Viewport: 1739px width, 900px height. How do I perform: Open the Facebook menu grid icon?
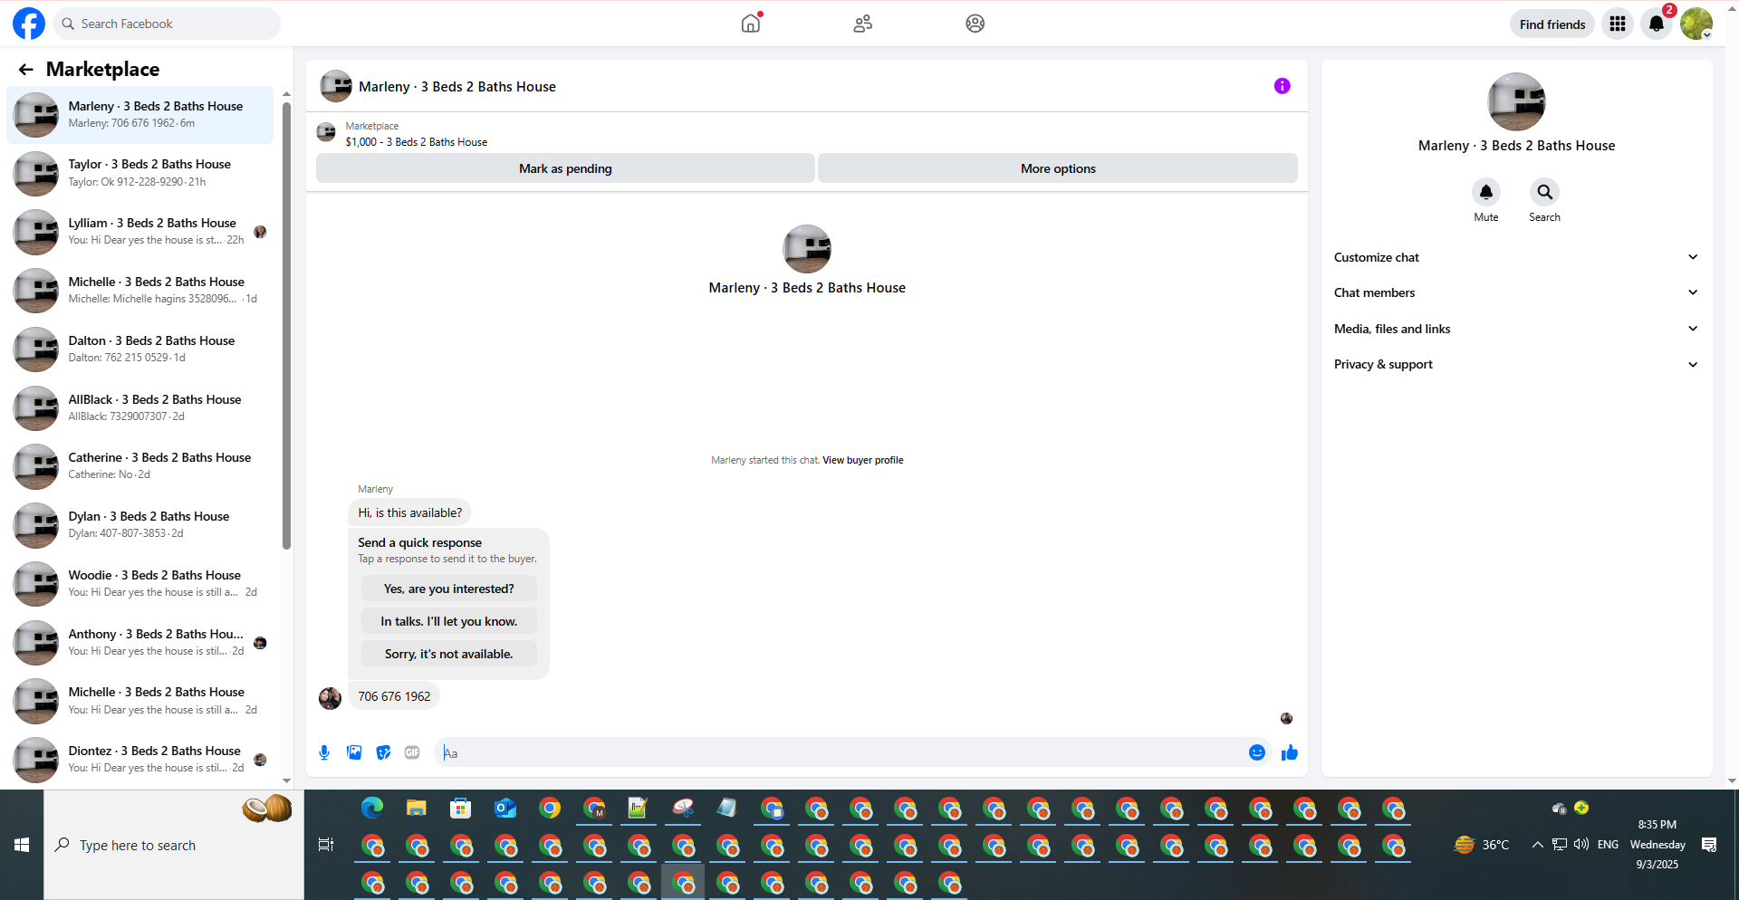1618,24
